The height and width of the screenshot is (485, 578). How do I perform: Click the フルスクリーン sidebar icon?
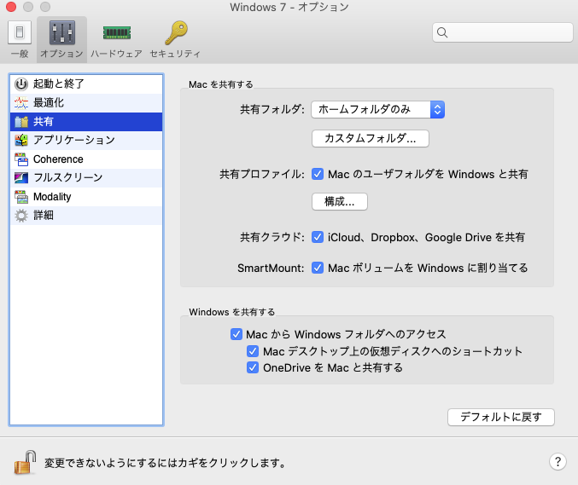21,178
